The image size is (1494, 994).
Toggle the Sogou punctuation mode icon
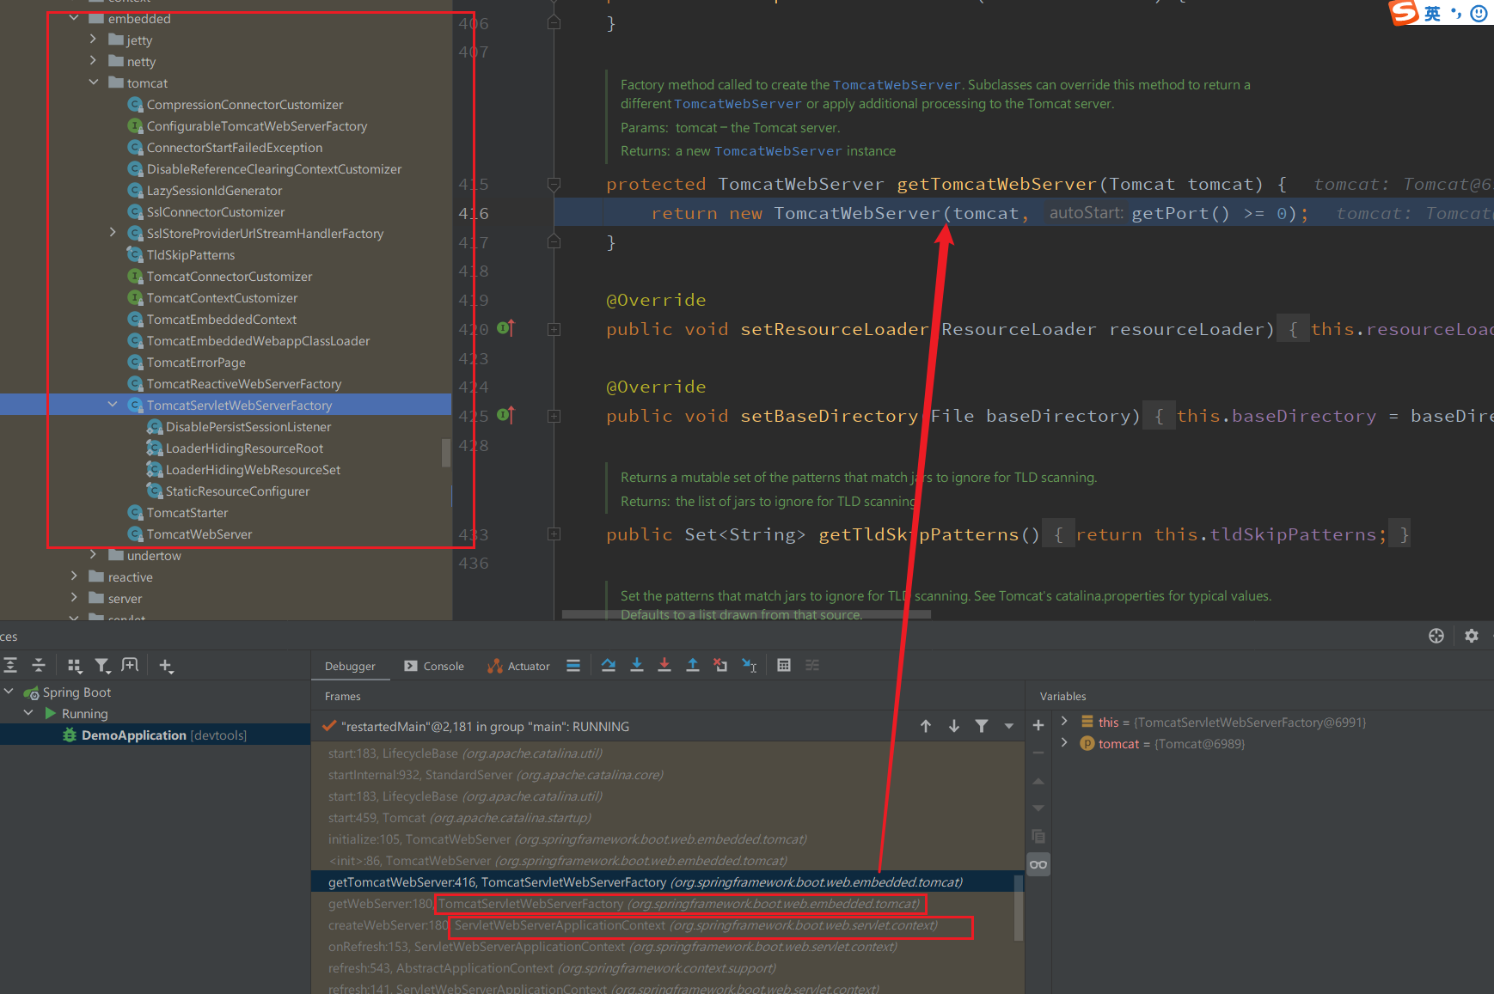(1456, 13)
